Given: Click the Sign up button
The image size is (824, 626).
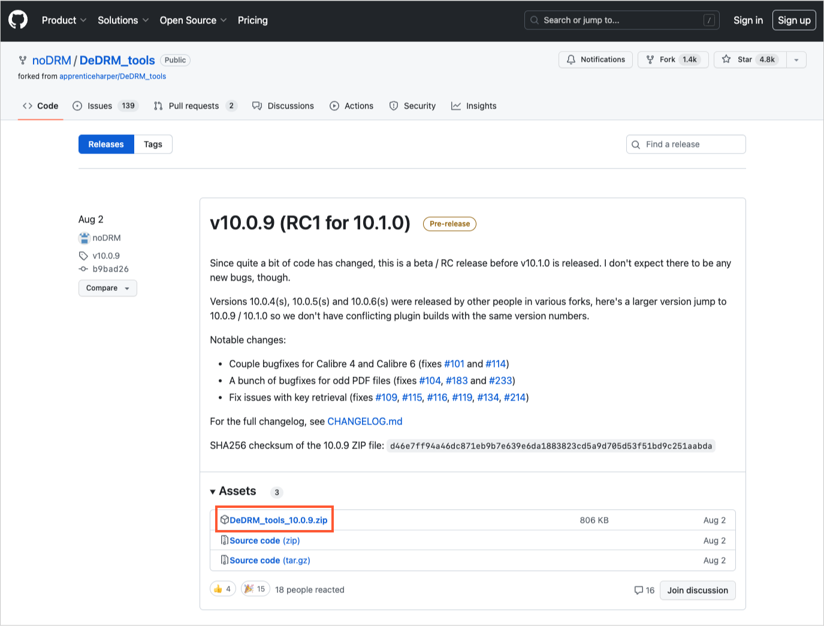Looking at the screenshot, I should pos(794,20).
